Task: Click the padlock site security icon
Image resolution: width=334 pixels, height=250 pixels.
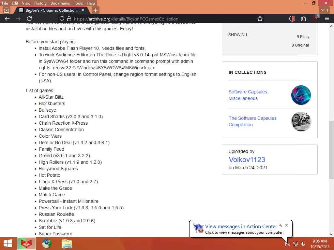Action: [69, 19]
